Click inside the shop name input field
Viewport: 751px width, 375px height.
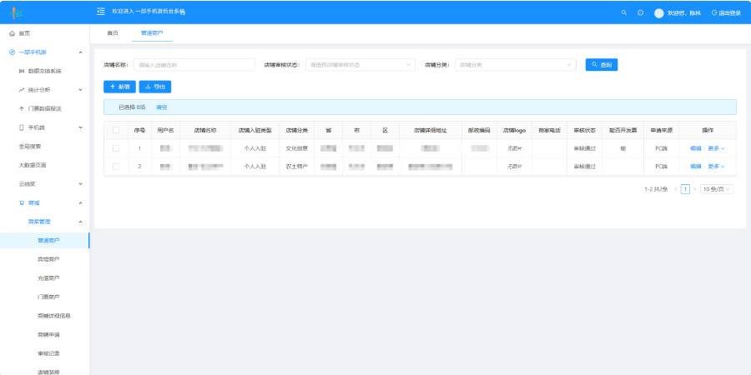(x=194, y=64)
